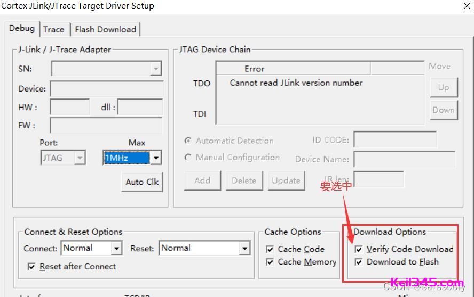474x297 pixels.
Task: Click the Auto Clk button
Action: click(x=142, y=182)
